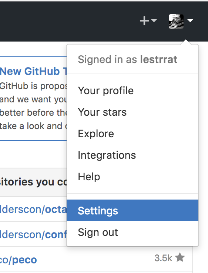
Task: Collapse the caret next to the avatar
Action: click(x=190, y=21)
